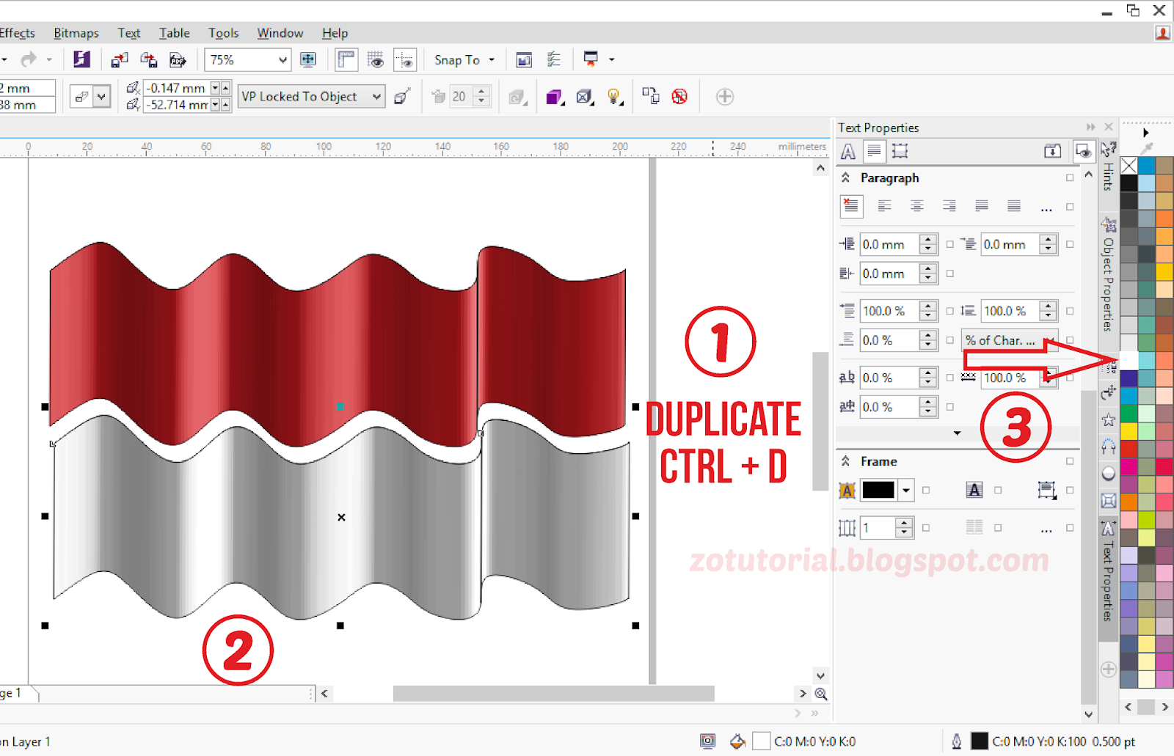1174x756 pixels.
Task: Toggle checkbox beside third 0.0 mm indent field
Action: [950, 274]
